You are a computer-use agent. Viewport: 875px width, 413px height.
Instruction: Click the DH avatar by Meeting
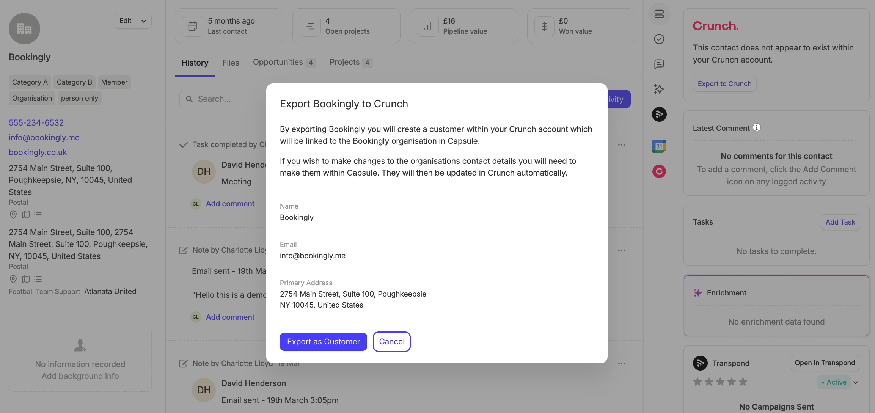pyautogui.click(x=204, y=171)
